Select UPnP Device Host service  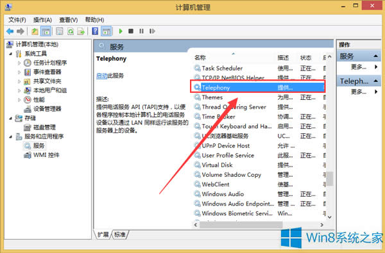[x=260, y=145]
